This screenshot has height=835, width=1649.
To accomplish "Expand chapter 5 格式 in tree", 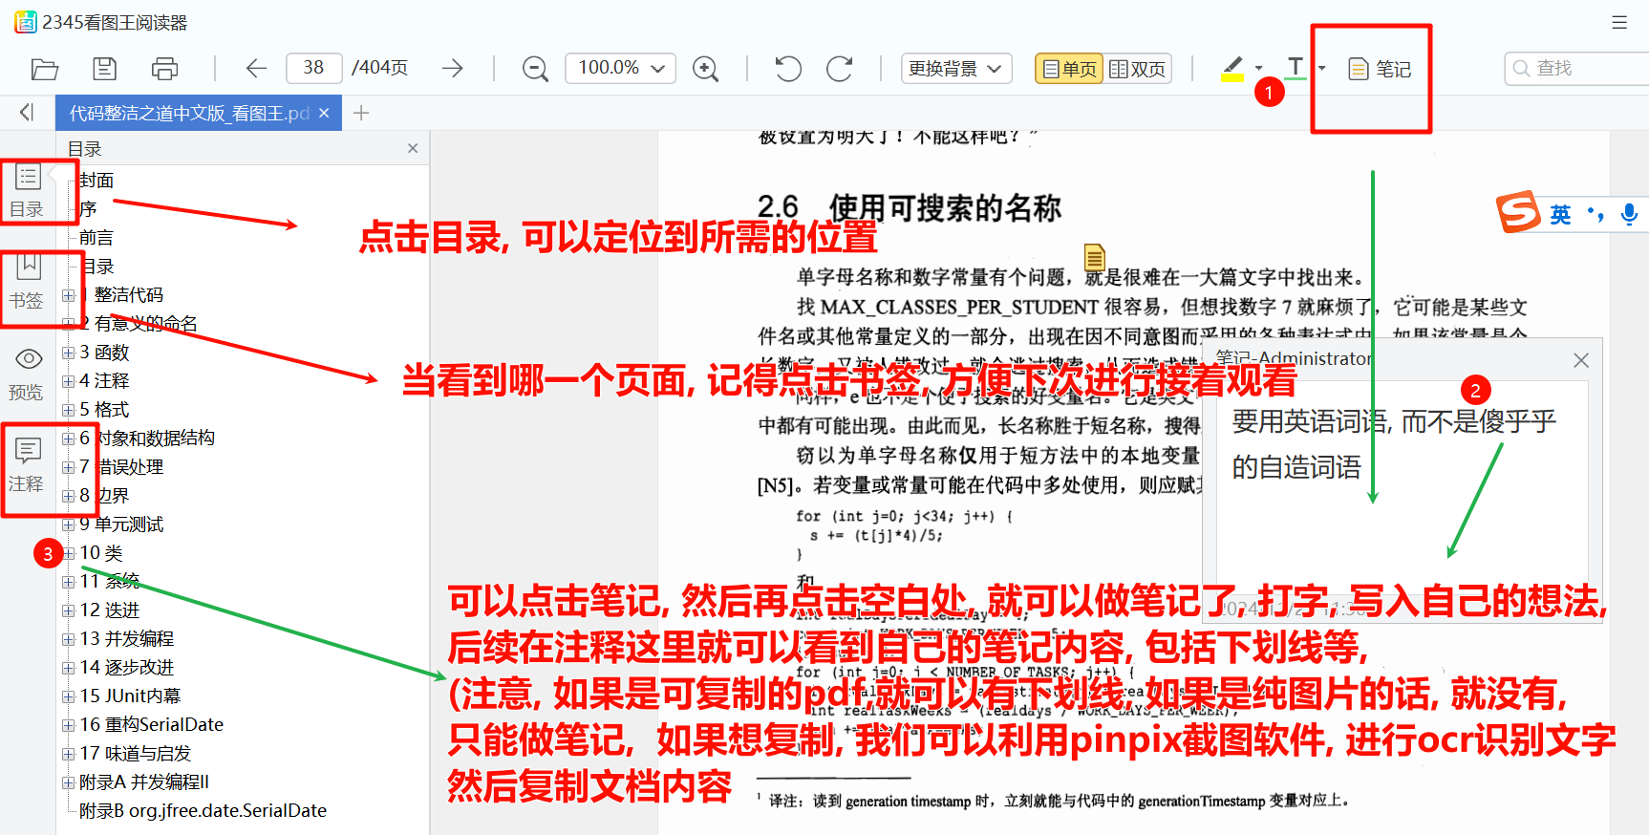I will (69, 410).
